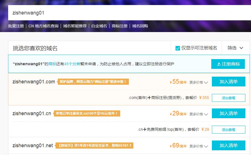This screenshot has width=251, height=155.
Task: Open the 批量注册 link
Action: [16, 26]
